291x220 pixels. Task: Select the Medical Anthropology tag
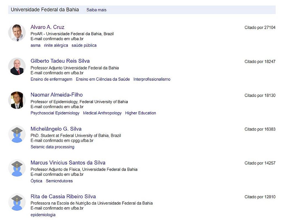pos(102,113)
